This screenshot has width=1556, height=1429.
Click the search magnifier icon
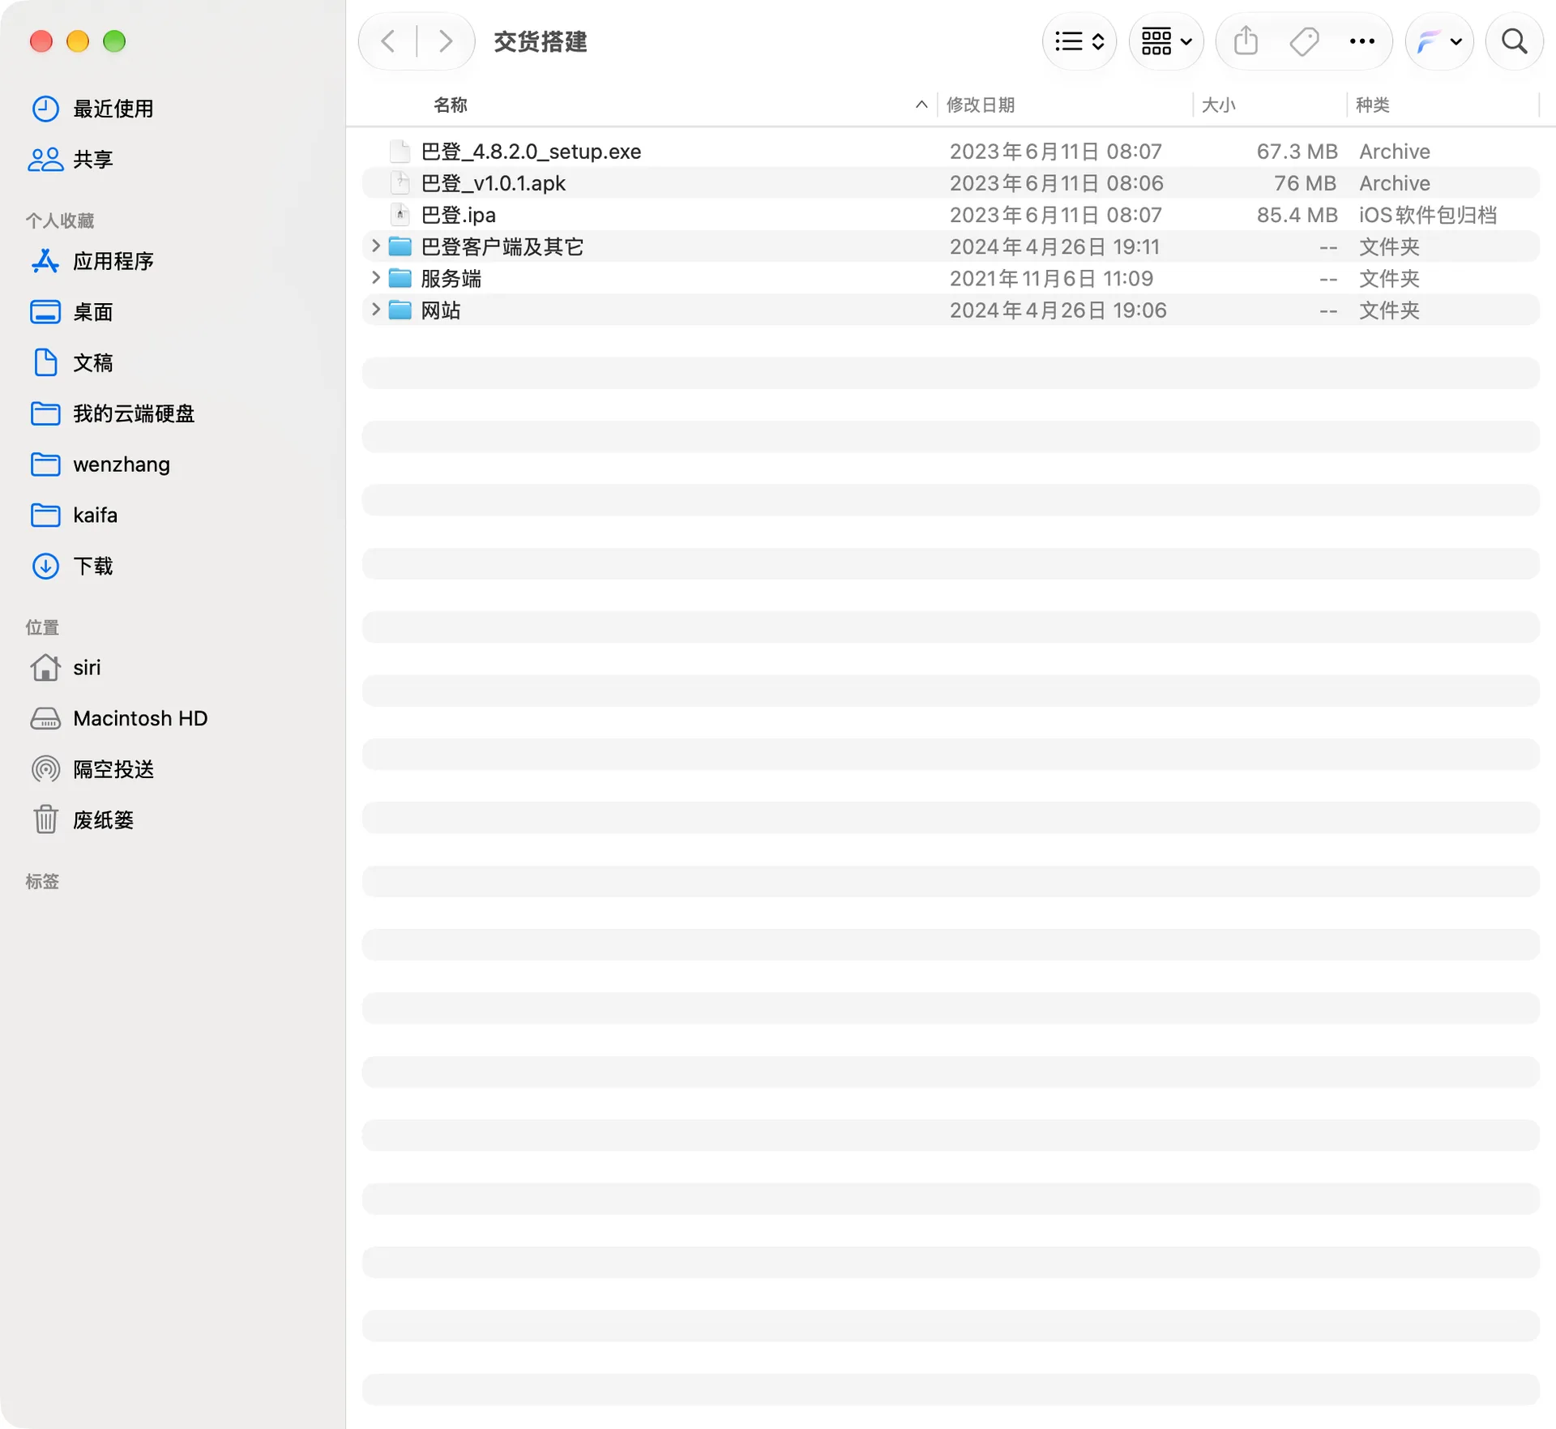point(1514,41)
